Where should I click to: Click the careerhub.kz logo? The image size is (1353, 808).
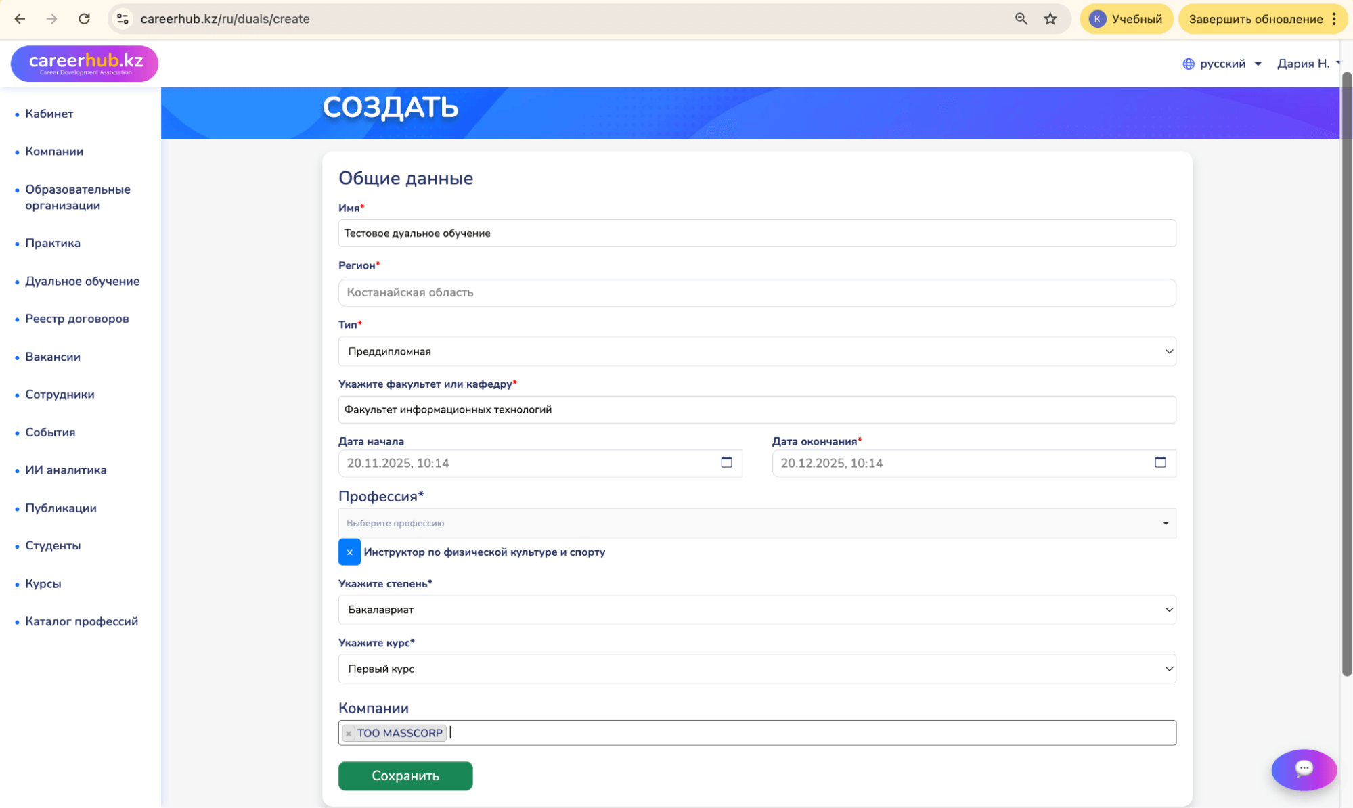tap(85, 64)
